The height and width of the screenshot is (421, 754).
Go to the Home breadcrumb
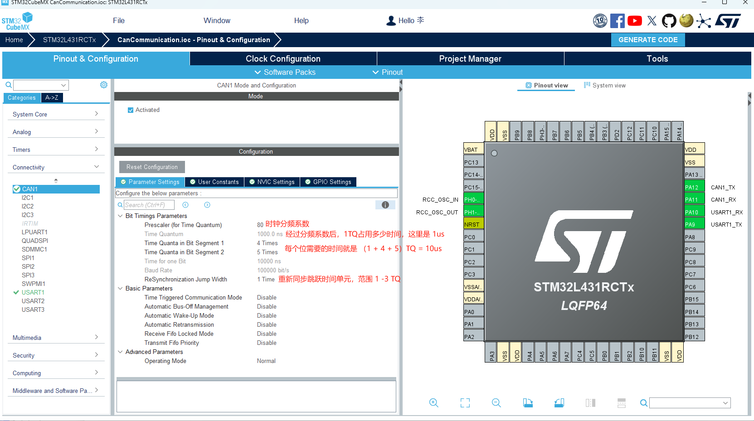click(14, 40)
